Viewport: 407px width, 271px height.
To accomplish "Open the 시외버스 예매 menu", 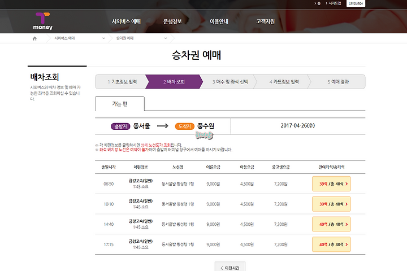I will [126, 21].
